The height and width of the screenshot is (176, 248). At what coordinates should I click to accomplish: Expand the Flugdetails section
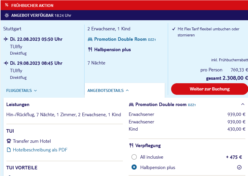pos(21,91)
